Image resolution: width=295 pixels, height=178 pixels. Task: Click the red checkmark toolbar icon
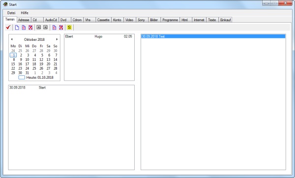click(x=8, y=27)
